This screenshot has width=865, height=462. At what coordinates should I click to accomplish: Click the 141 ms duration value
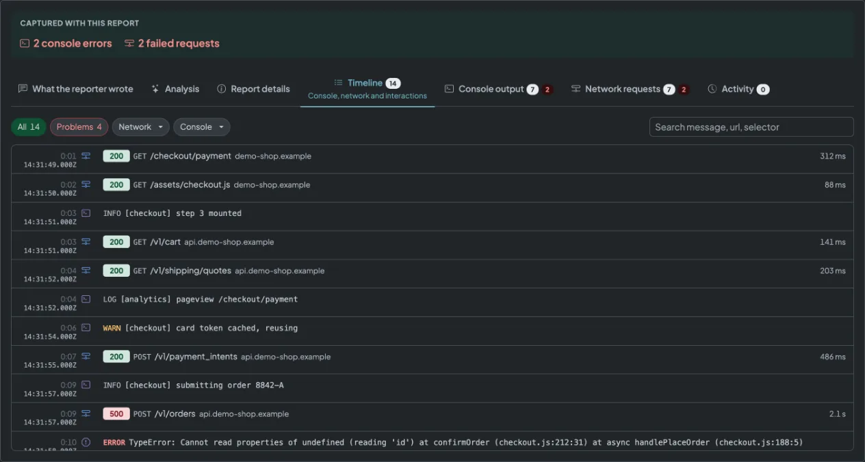pyautogui.click(x=833, y=242)
